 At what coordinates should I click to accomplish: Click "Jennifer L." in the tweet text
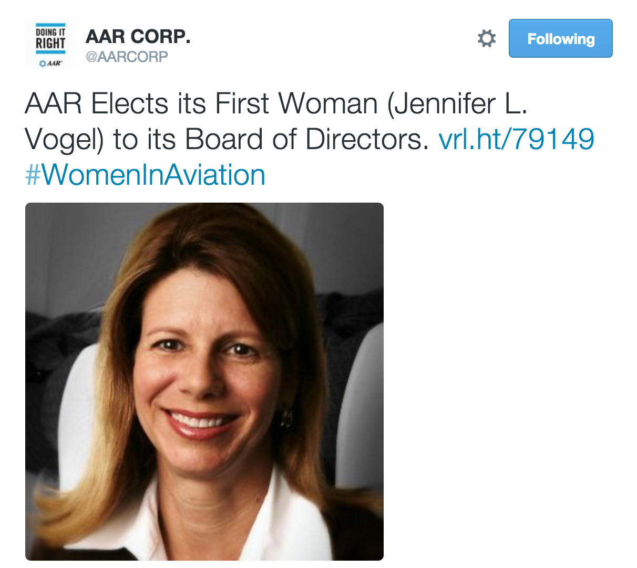tap(457, 103)
